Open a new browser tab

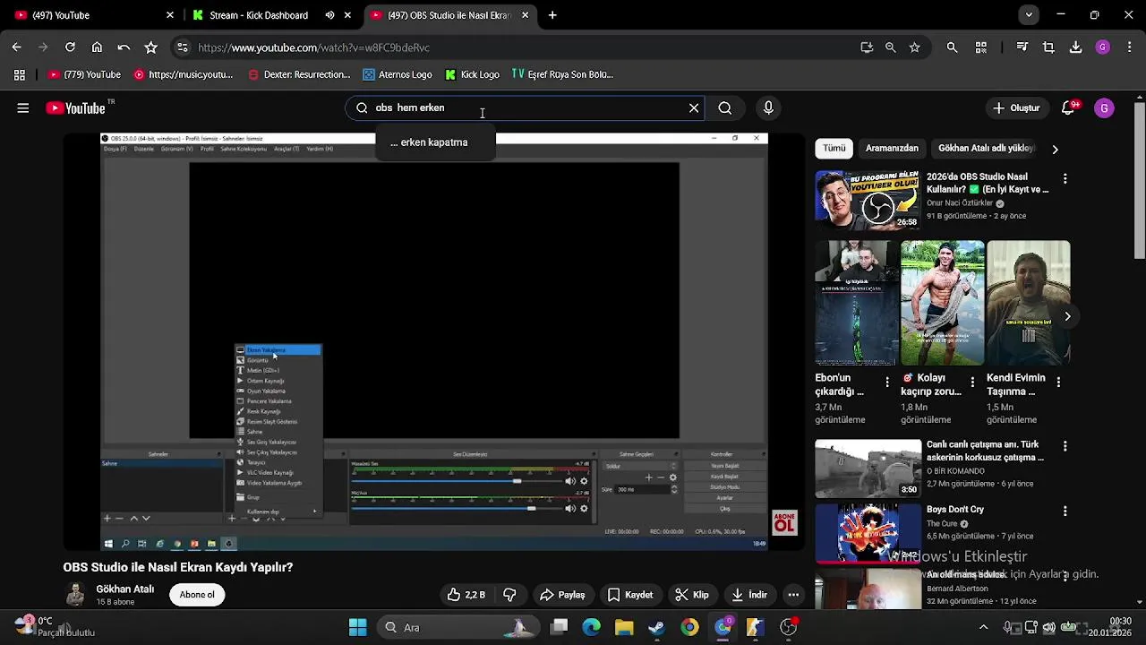point(552,15)
